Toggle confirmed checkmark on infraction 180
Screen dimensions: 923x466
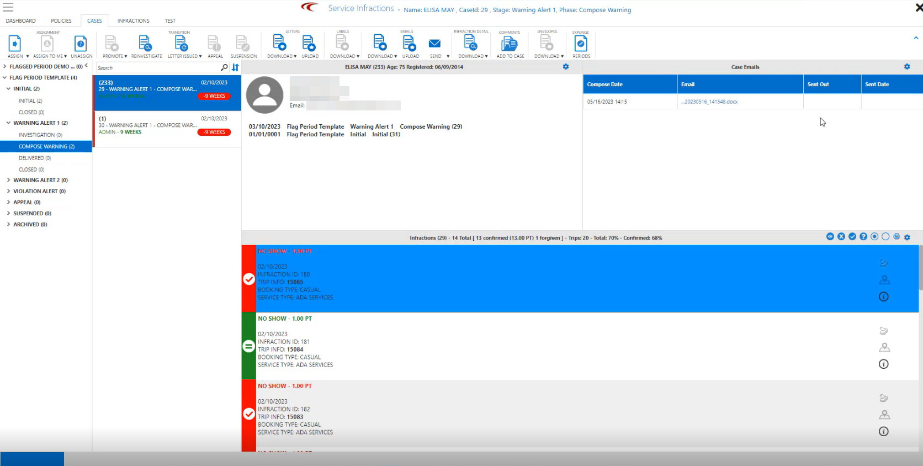[x=249, y=279]
